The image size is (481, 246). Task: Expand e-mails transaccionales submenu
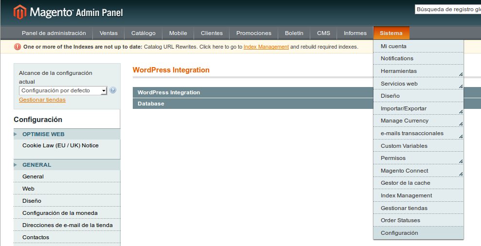pos(418,133)
